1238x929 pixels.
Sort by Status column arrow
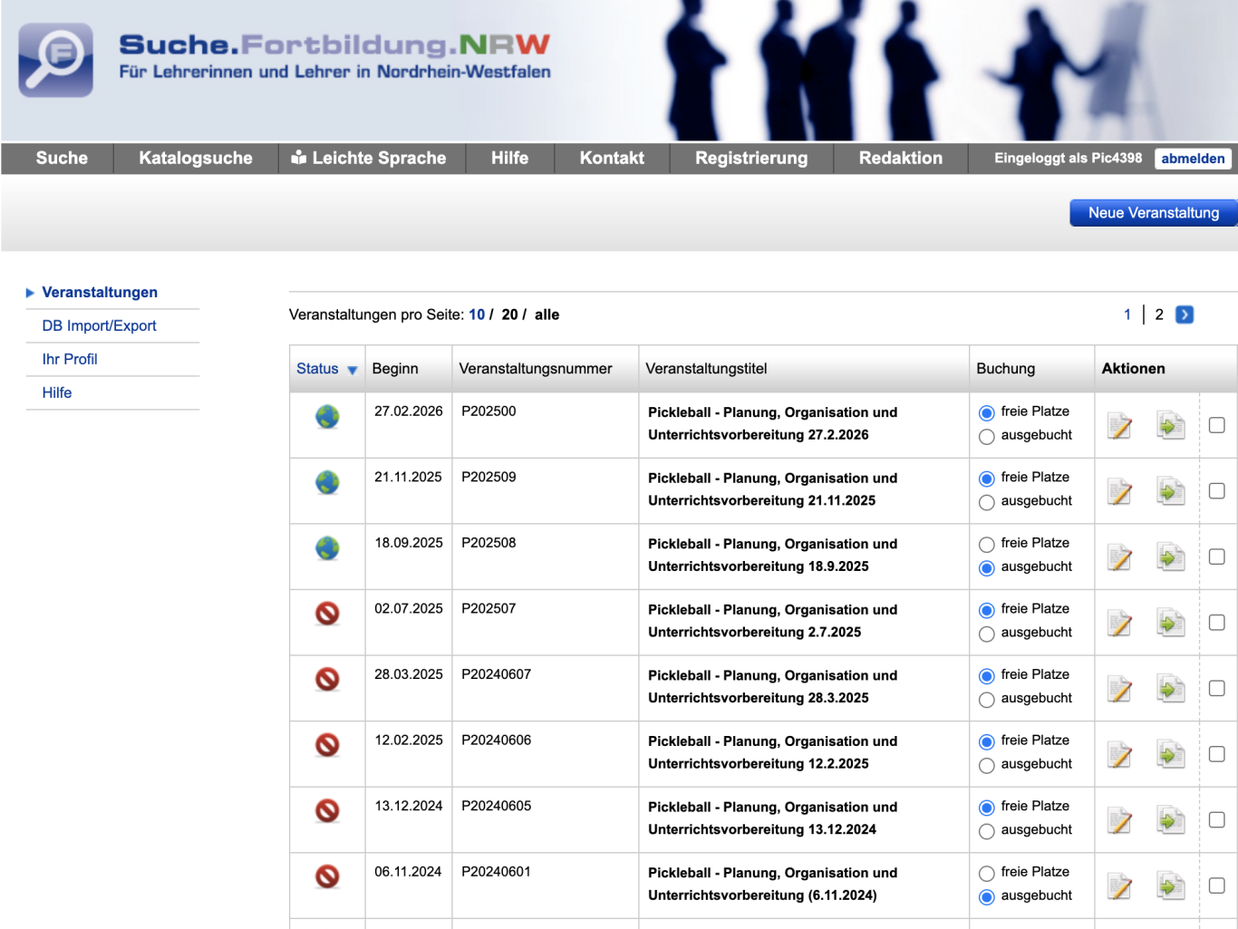(x=353, y=370)
